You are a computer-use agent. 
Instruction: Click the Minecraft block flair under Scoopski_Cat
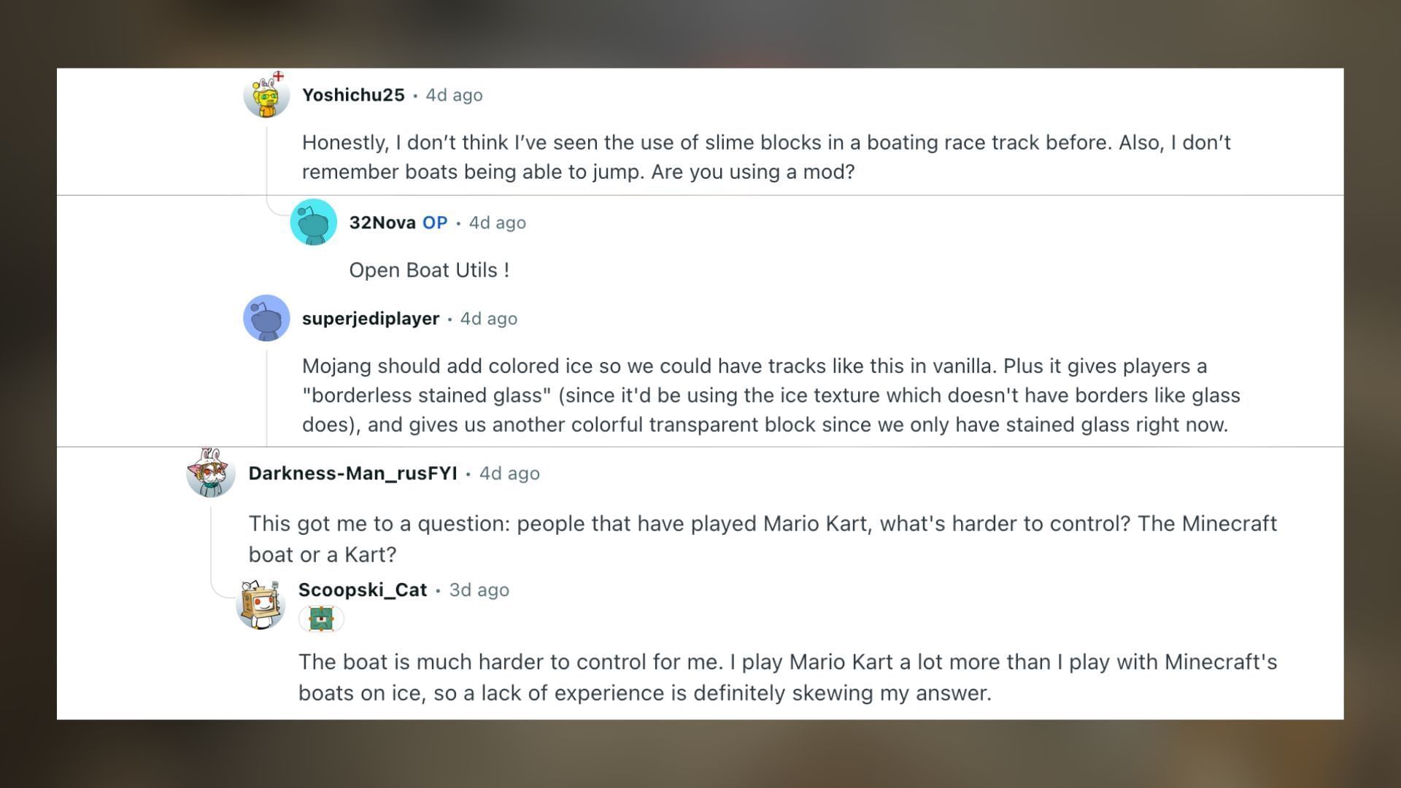point(322,619)
